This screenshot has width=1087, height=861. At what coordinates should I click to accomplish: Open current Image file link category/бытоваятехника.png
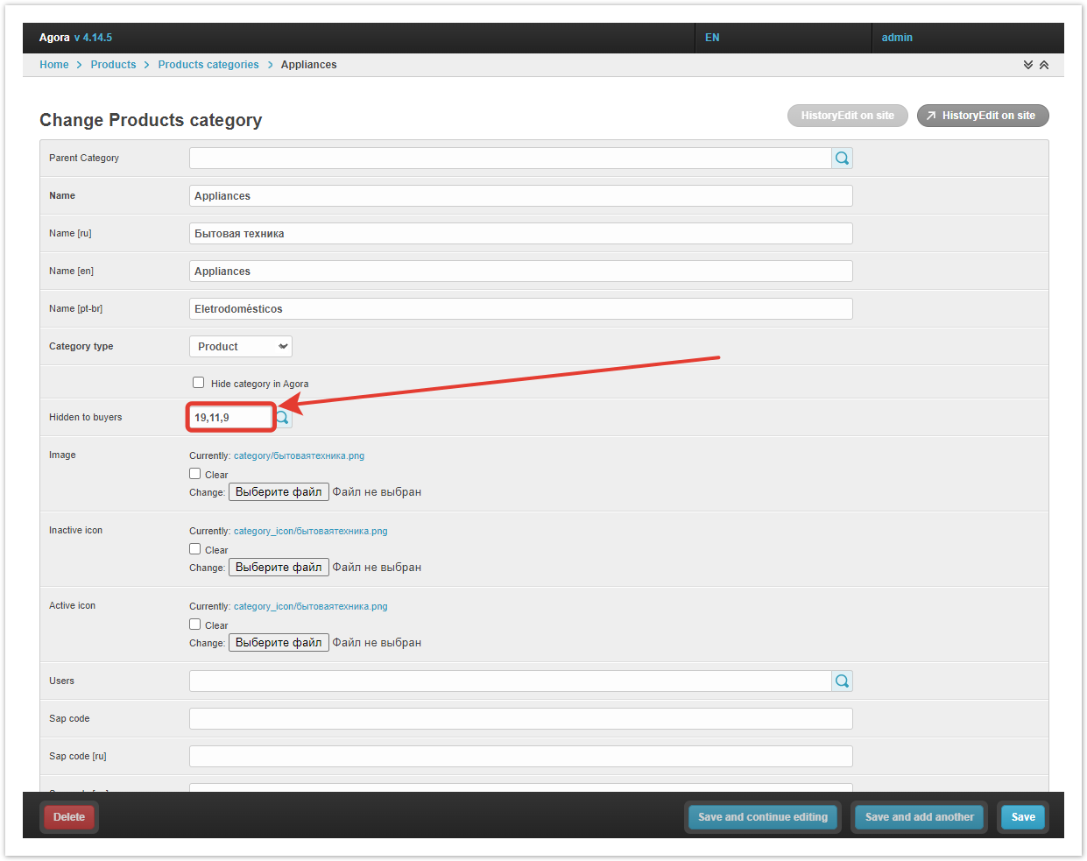tap(299, 455)
